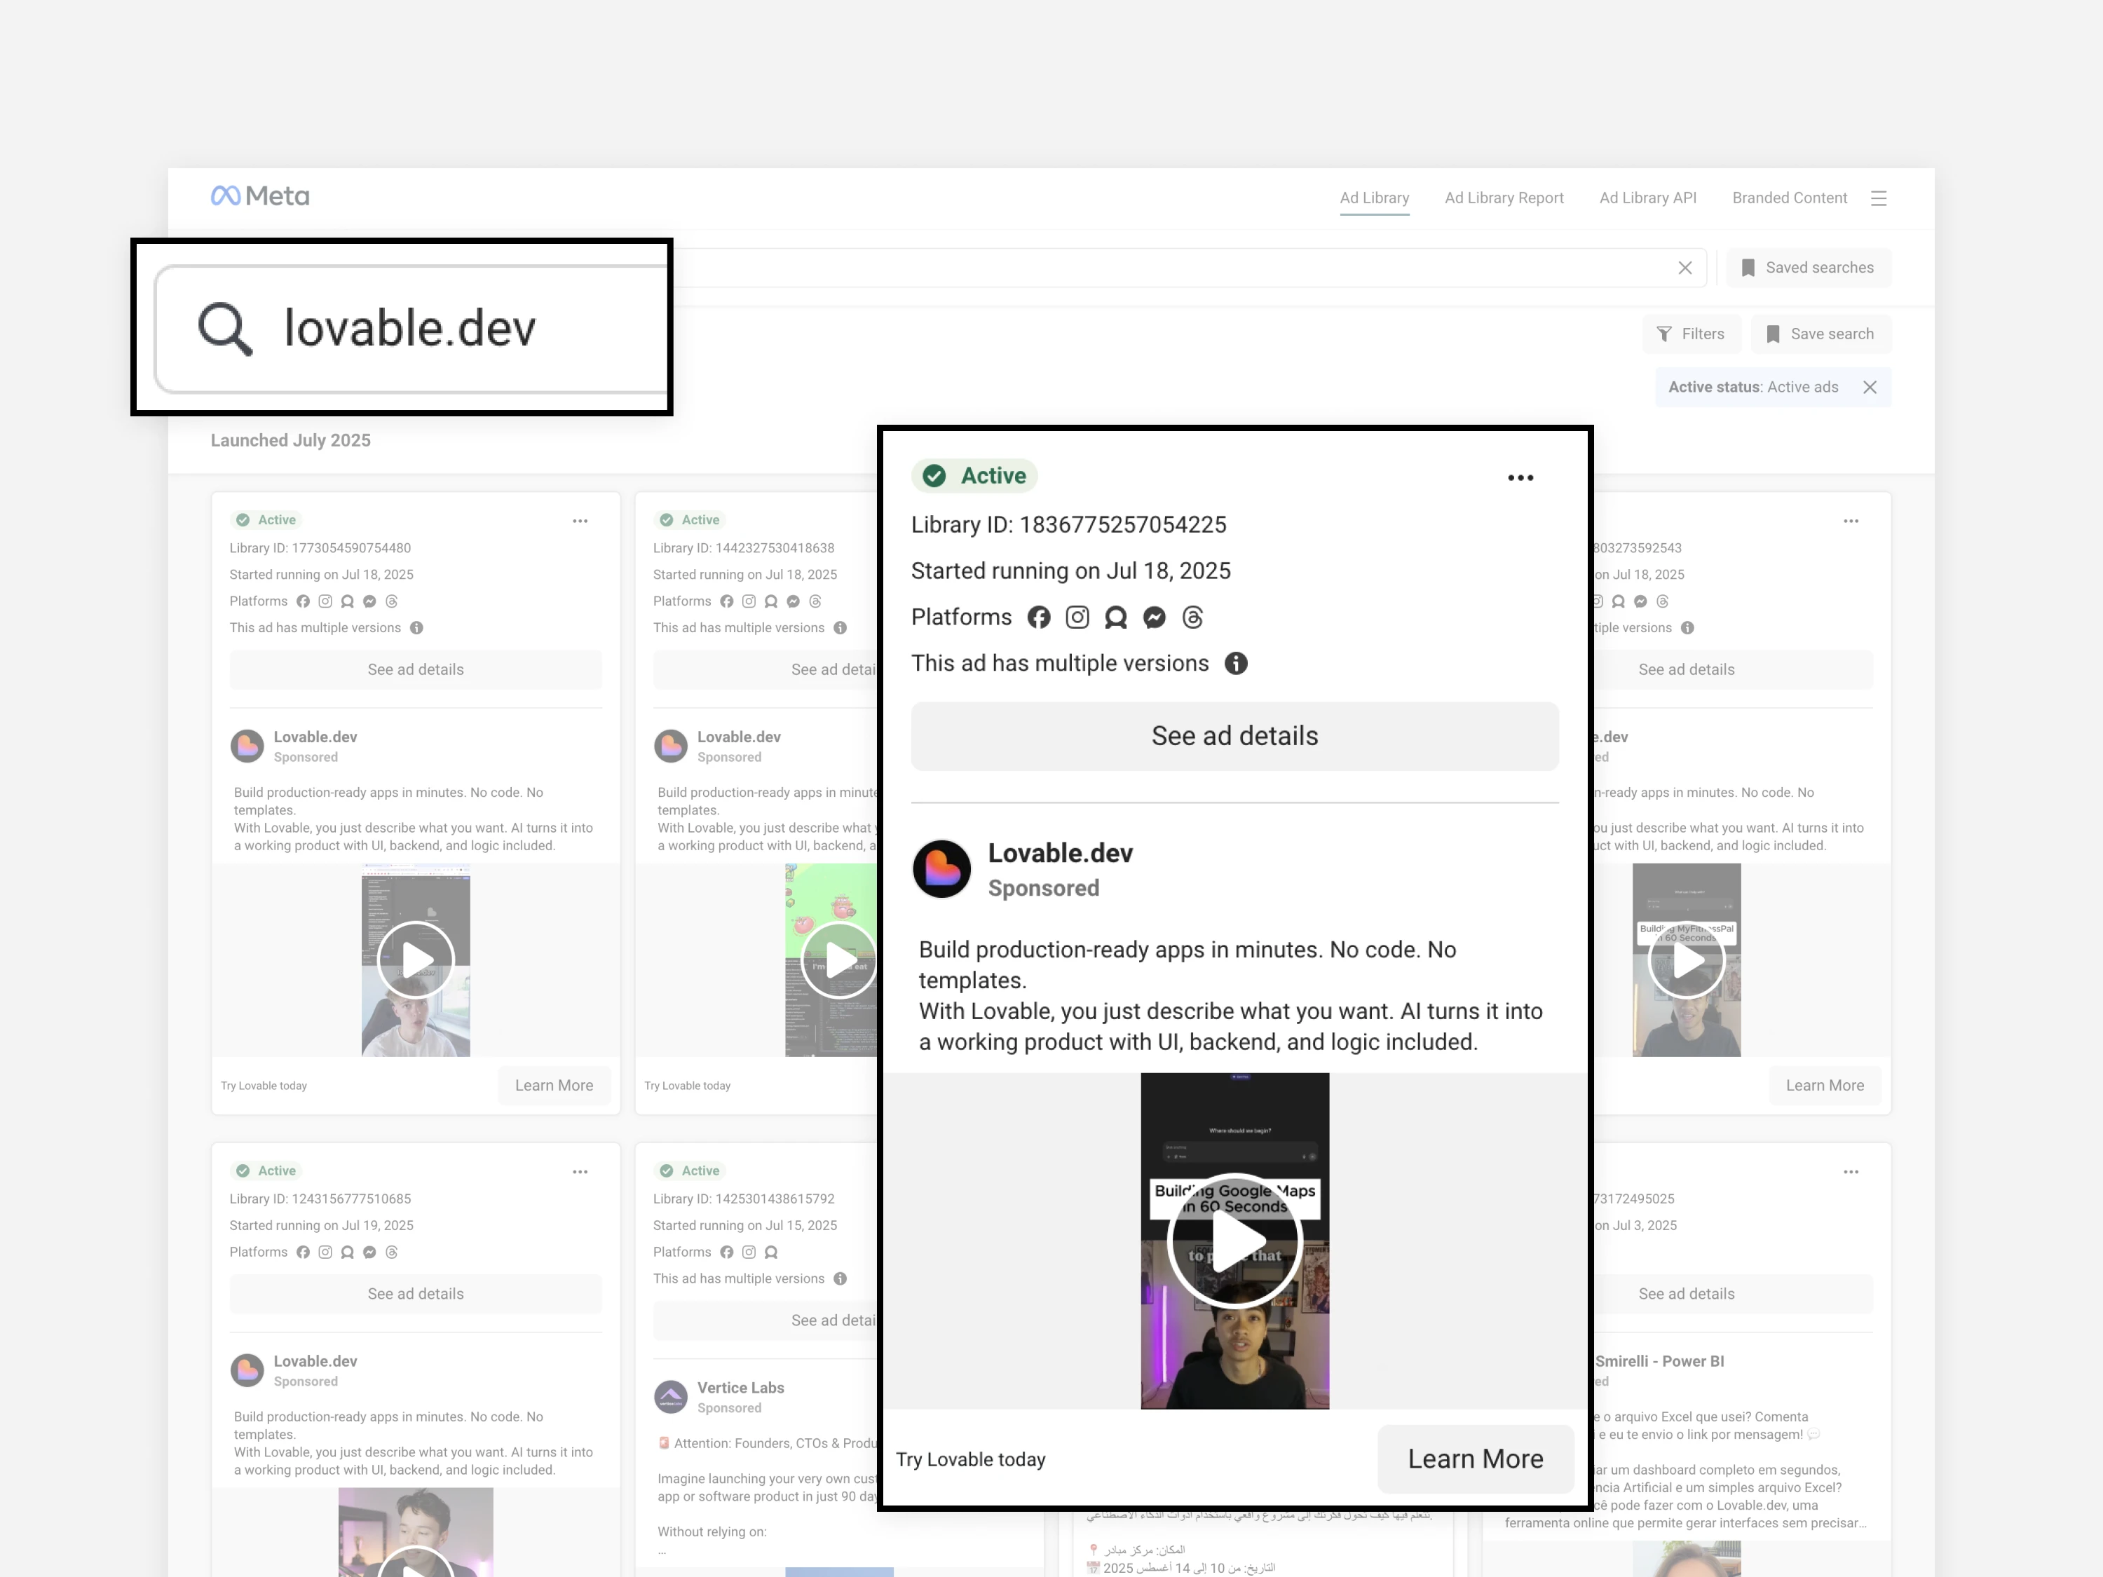Click the Facebook platform icon on ad 1836775257054225
This screenshot has height=1577, width=2103.
coord(1038,618)
